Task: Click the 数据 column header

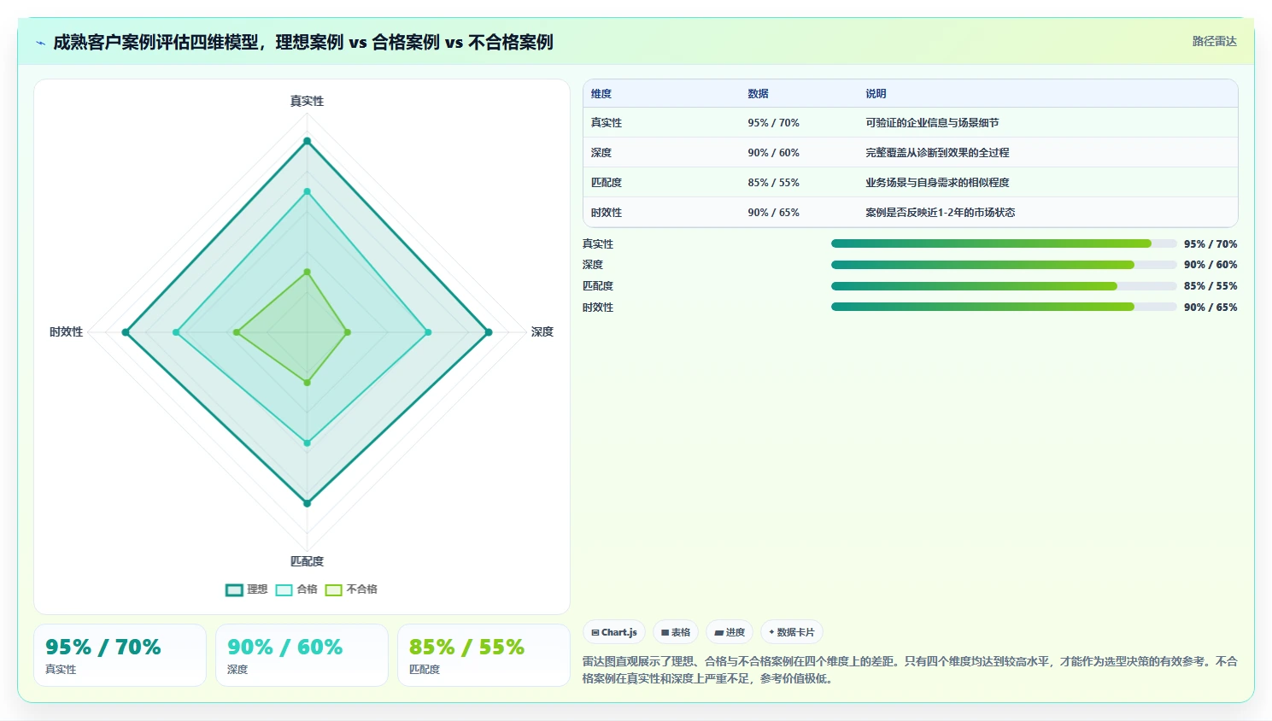Action: 758,94
